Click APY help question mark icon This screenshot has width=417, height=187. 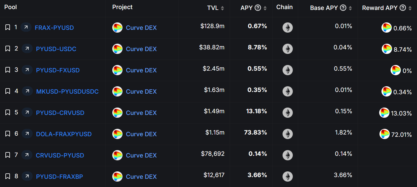258,8
